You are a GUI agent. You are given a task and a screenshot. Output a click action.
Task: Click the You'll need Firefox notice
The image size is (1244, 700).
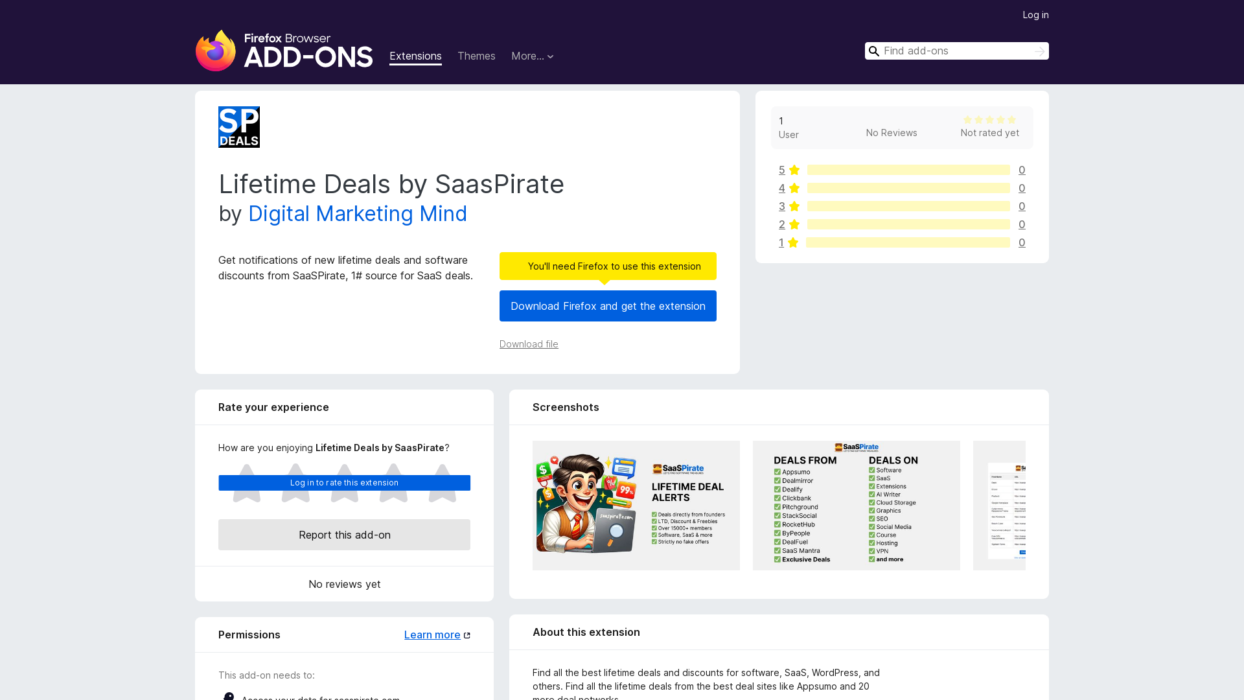[x=608, y=266]
